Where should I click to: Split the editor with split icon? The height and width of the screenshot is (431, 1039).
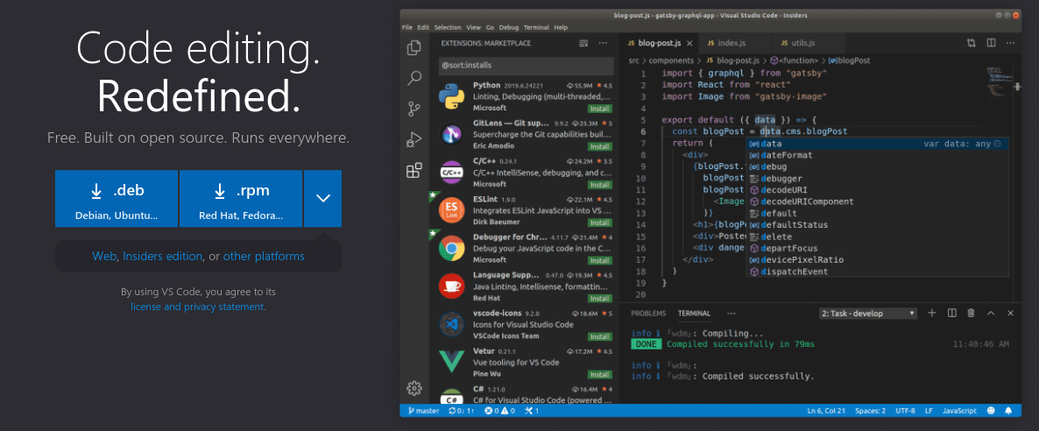(992, 43)
